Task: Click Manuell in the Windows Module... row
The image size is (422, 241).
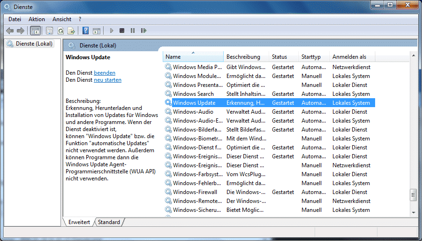Action: pyautogui.click(x=311, y=76)
